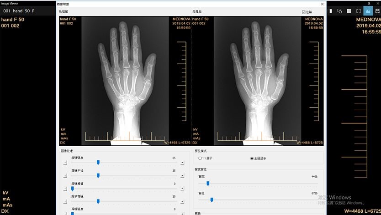Click the 增强强度 slider handle
Viewport: 381px width, 215px height.
[98, 162]
